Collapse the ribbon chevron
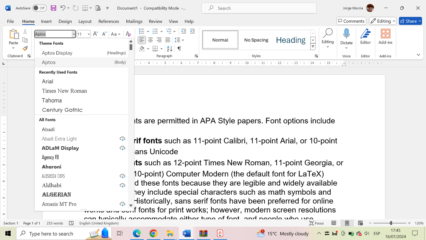This screenshot has height=240, width=426. [x=418, y=55]
